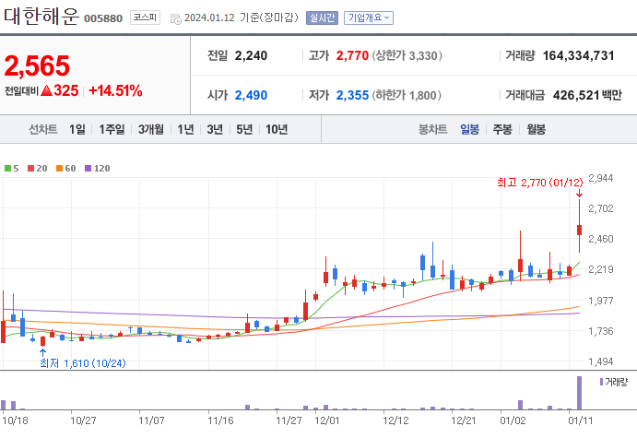Click the 01/02 date axis label
Image resolution: width=637 pixels, height=438 pixels.
point(513,420)
